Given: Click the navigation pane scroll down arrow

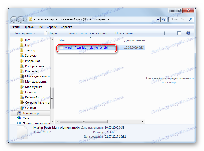Looking at the screenshot, I should (52, 122).
